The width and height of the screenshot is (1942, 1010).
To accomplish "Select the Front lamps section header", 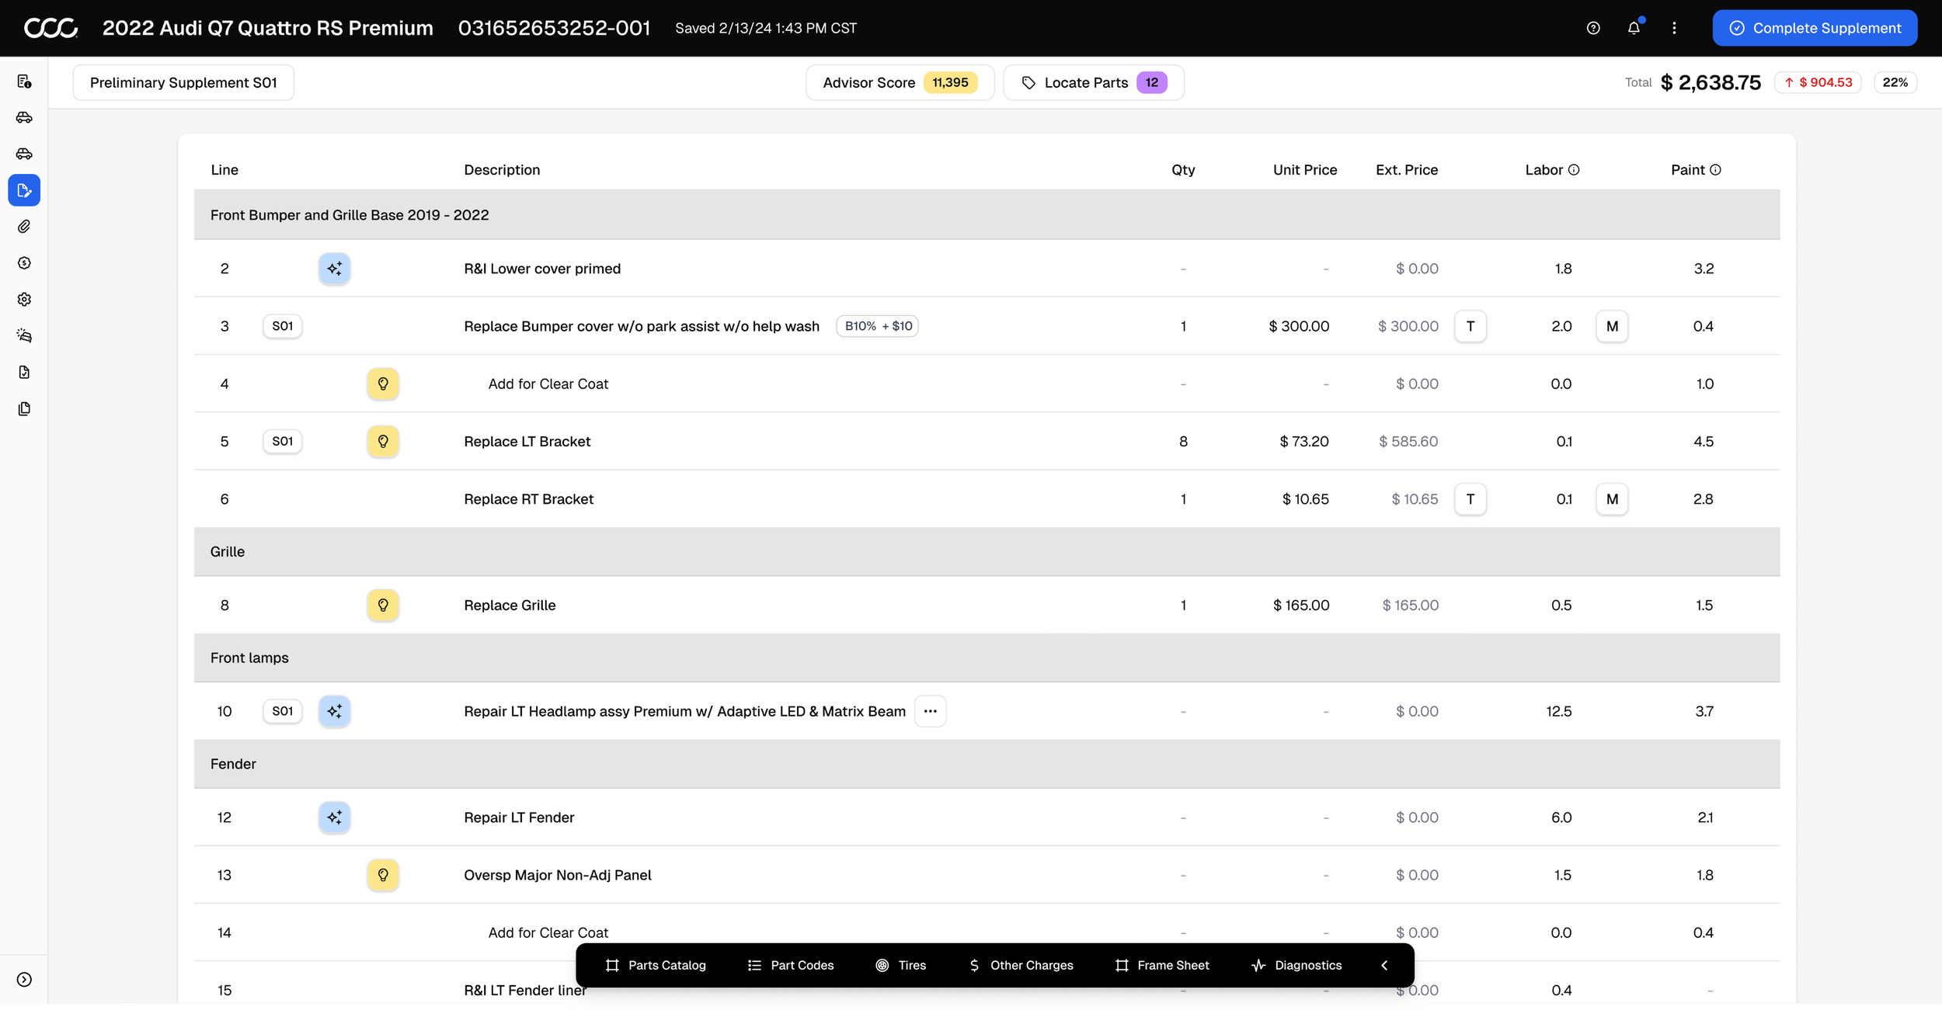I will [987, 658].
